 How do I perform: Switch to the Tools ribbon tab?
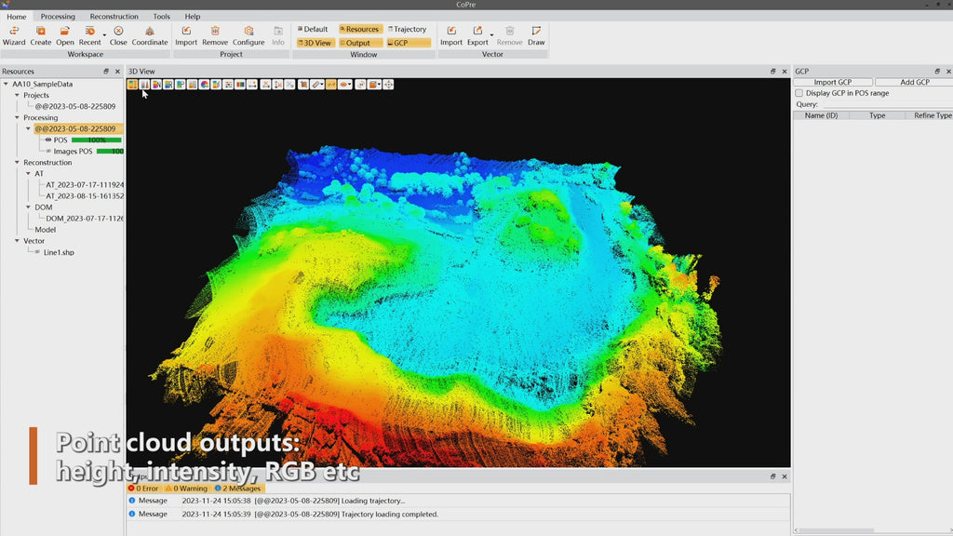161,17
